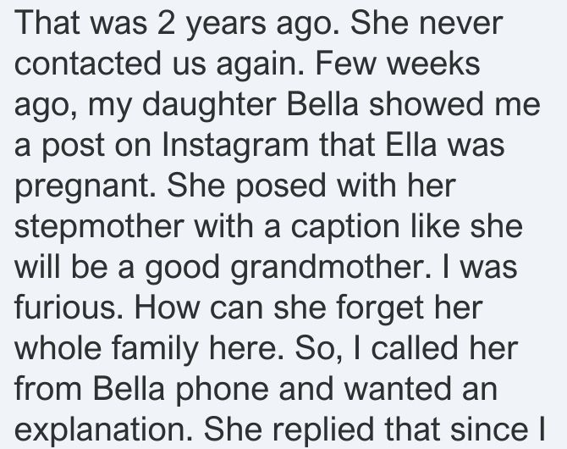Click the word "furious"

pos(69,308)
